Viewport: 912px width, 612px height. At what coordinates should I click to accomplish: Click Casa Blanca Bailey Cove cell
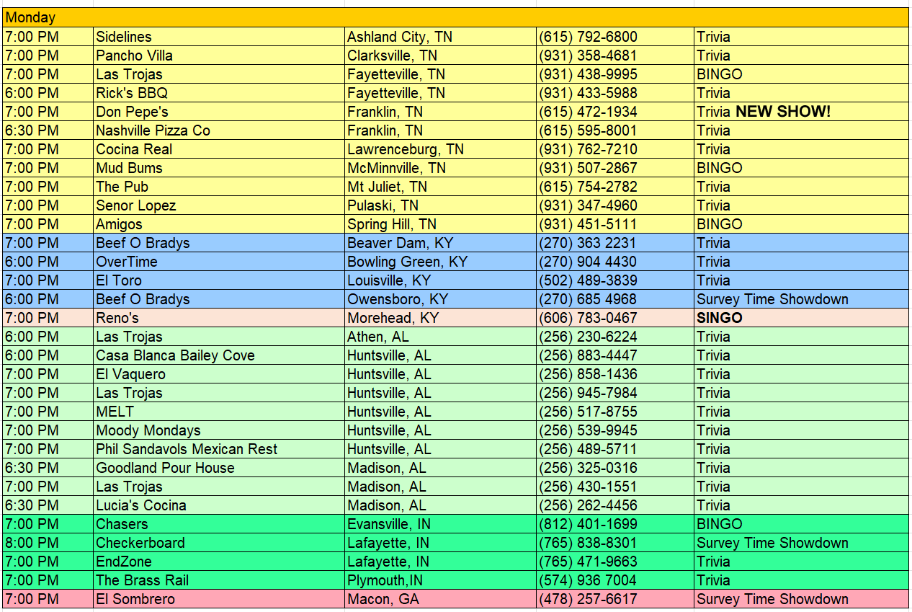tap(219, 355)
